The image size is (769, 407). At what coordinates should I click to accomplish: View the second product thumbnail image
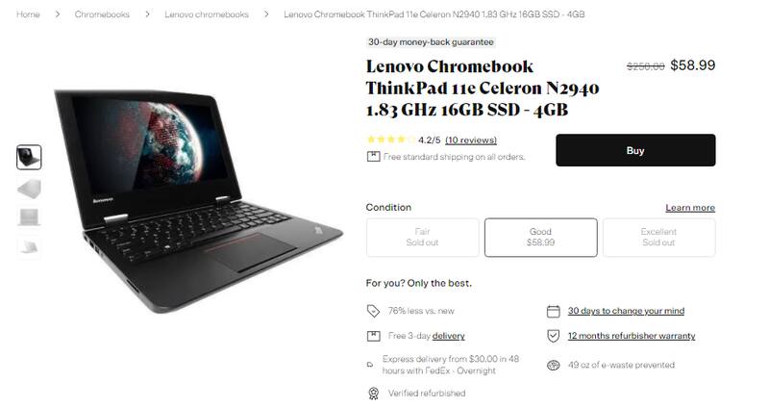[29, 189]
